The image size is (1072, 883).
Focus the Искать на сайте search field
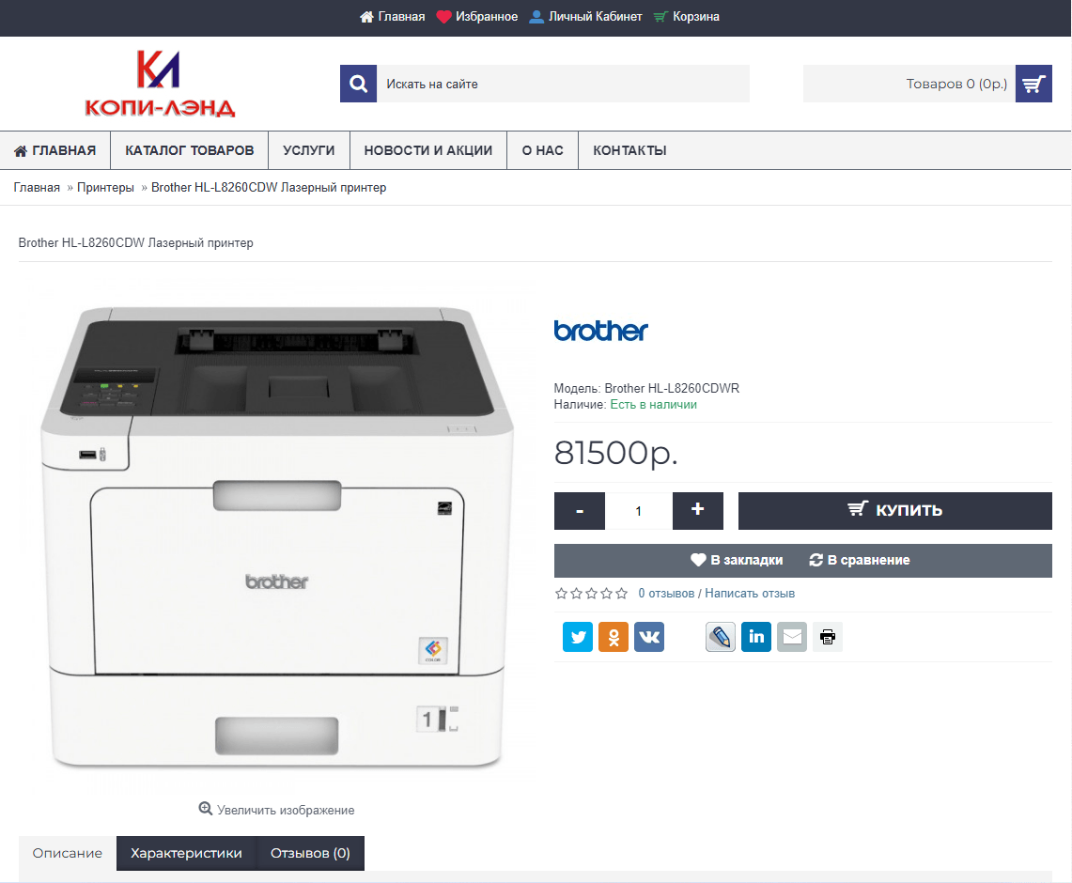(x=563, y=84)
